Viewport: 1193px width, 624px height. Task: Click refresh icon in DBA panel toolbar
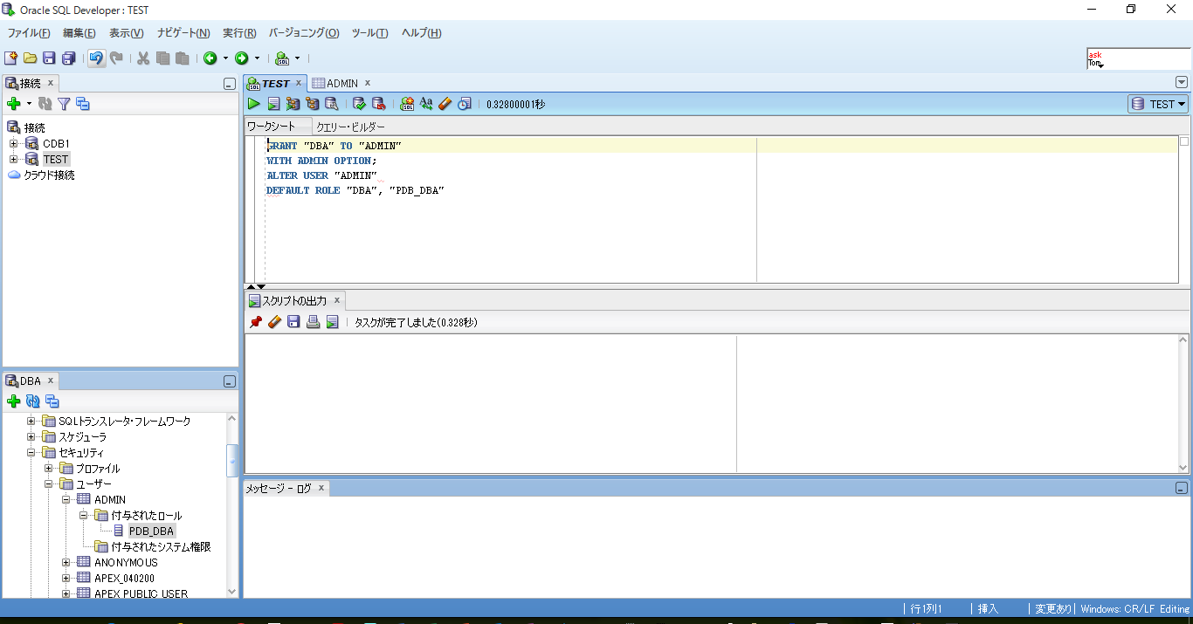[33, 401]
